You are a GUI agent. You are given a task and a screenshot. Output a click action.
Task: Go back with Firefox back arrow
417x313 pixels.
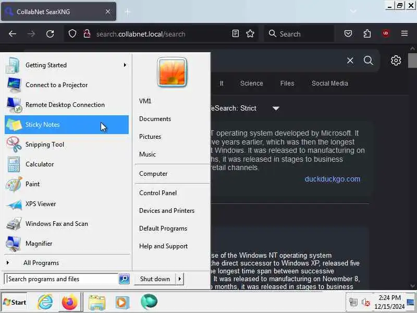point(12,34)
